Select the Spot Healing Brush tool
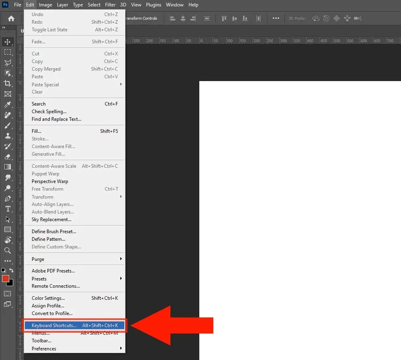The width and height of the screenshot is (401, 360). pyautogui.click(x=8, y=115)
